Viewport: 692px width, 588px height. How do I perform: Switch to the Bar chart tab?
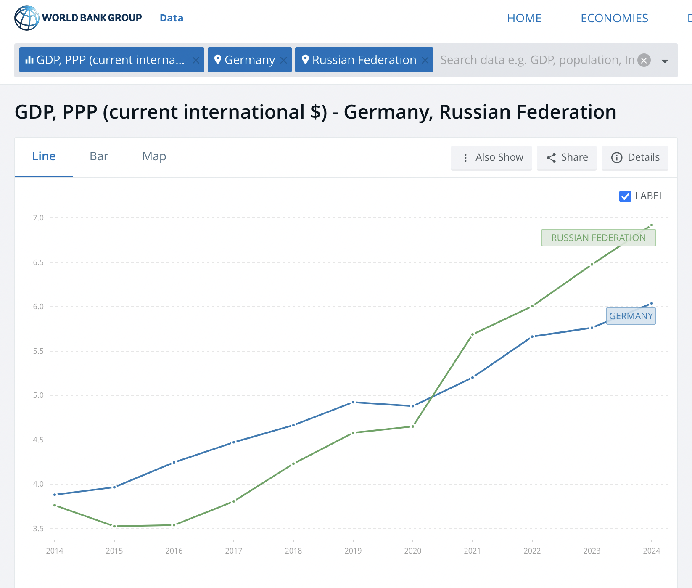coord(99,156)
